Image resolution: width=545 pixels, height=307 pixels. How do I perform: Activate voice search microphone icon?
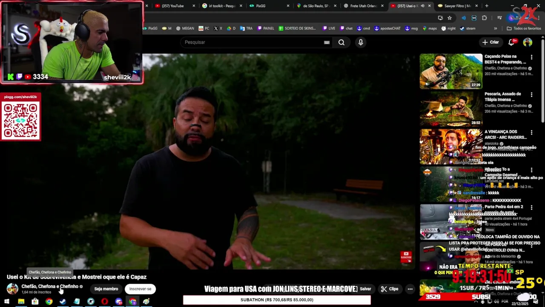(x=361, y=42)
